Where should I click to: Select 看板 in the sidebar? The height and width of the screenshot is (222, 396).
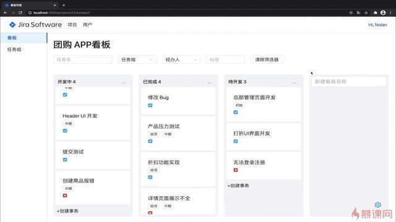click(x=24, y=38)
